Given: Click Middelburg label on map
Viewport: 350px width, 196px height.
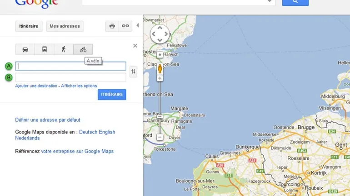Looking at the screenshot, I should (333, 96).
